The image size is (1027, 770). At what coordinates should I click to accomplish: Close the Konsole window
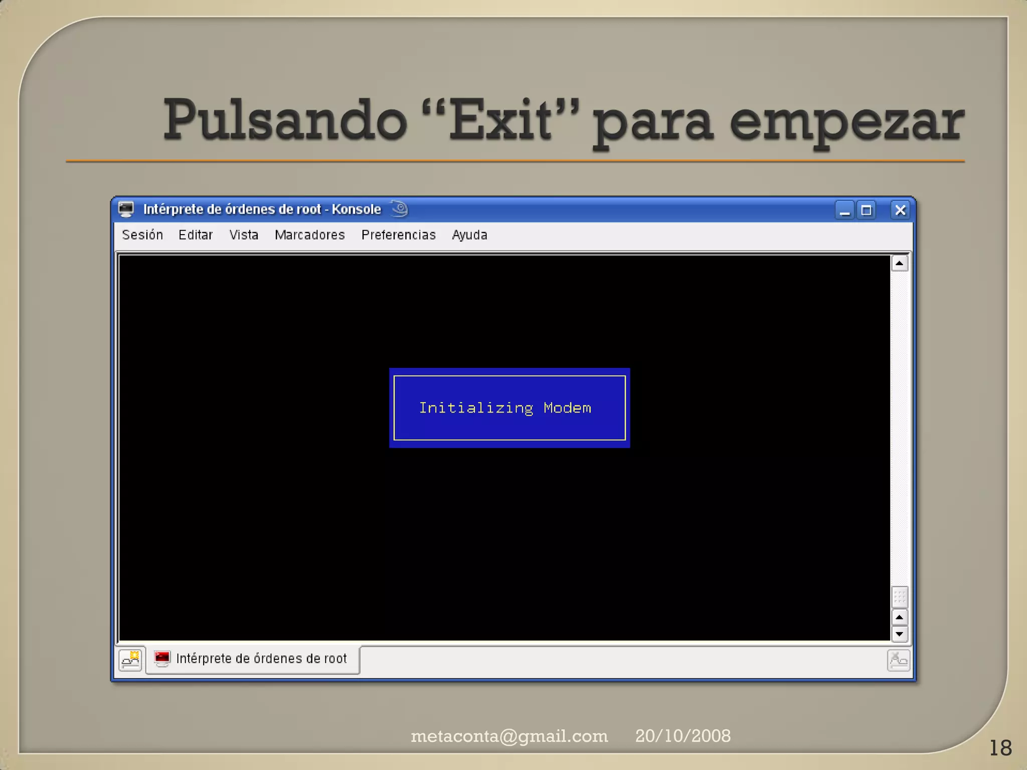900,210
